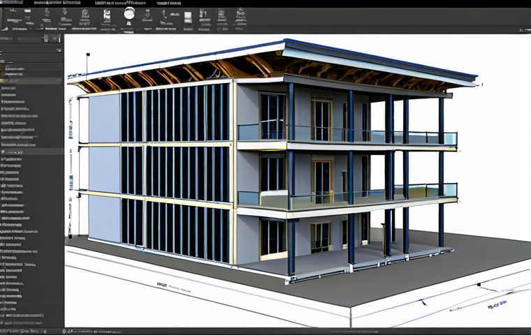Click the lined sheet icon left of the green-topped icon
The width and height of the screenshot is (531, 335).
[221, 14]
